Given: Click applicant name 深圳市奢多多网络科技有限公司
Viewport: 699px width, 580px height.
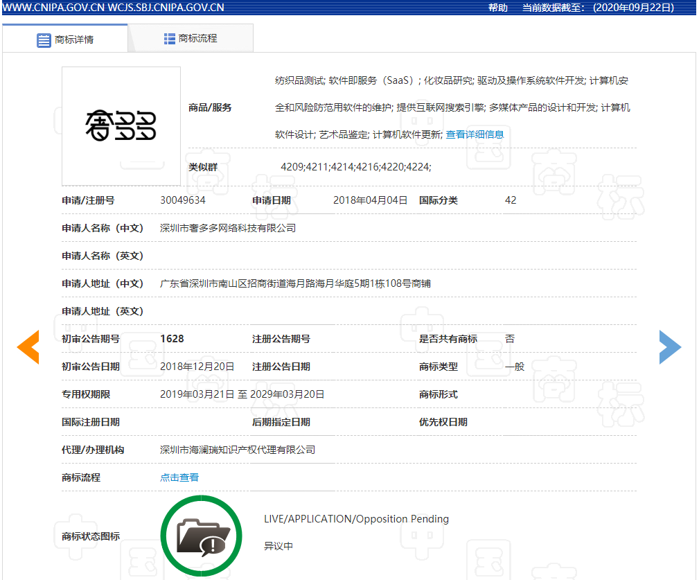Looking at the screenshot, I should click(x=228, y=228).
